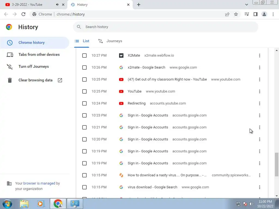Check the 10:23 PM Sign in checkbox
The height and width of the screenshot is (209, 279).
pos(84,115)
